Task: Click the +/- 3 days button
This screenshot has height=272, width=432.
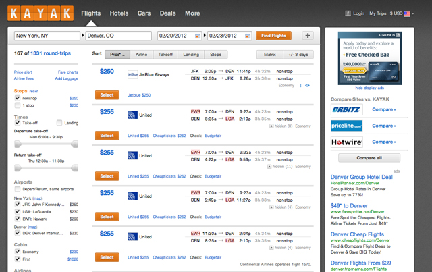Action: tap(298, 55)
